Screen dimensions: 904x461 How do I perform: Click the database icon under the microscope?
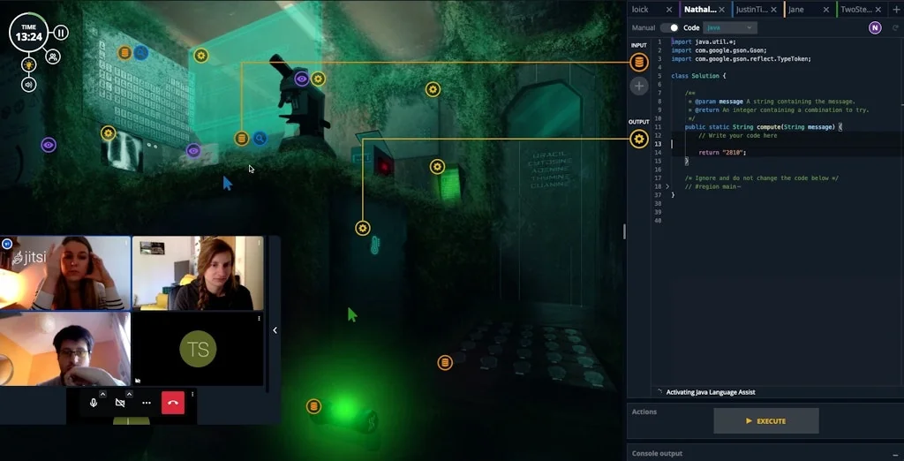(x=242, y=139)
